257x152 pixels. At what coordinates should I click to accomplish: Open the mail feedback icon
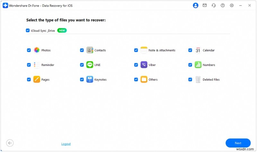tap(205, 5)
